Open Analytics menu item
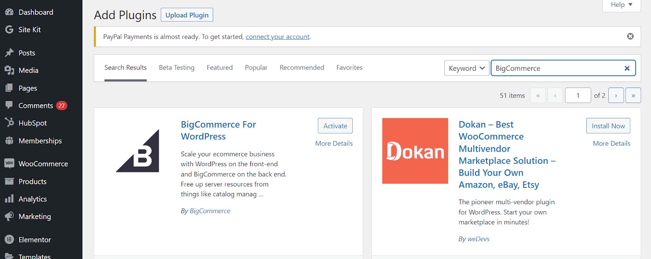The image size is (651, 259). pos(33,199)
